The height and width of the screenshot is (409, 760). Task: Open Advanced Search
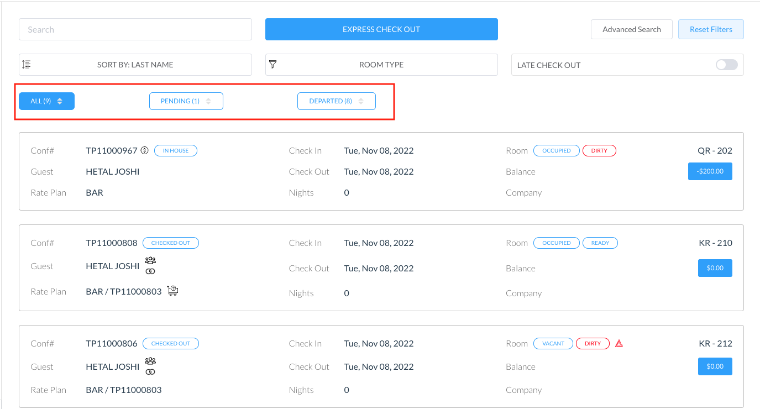[x=631, y=29]
